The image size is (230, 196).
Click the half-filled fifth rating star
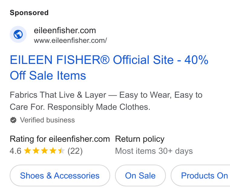coord(61,151)
